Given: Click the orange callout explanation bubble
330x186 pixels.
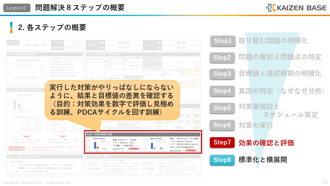Looking at the screenshot, I should click(x=112, y=101).
